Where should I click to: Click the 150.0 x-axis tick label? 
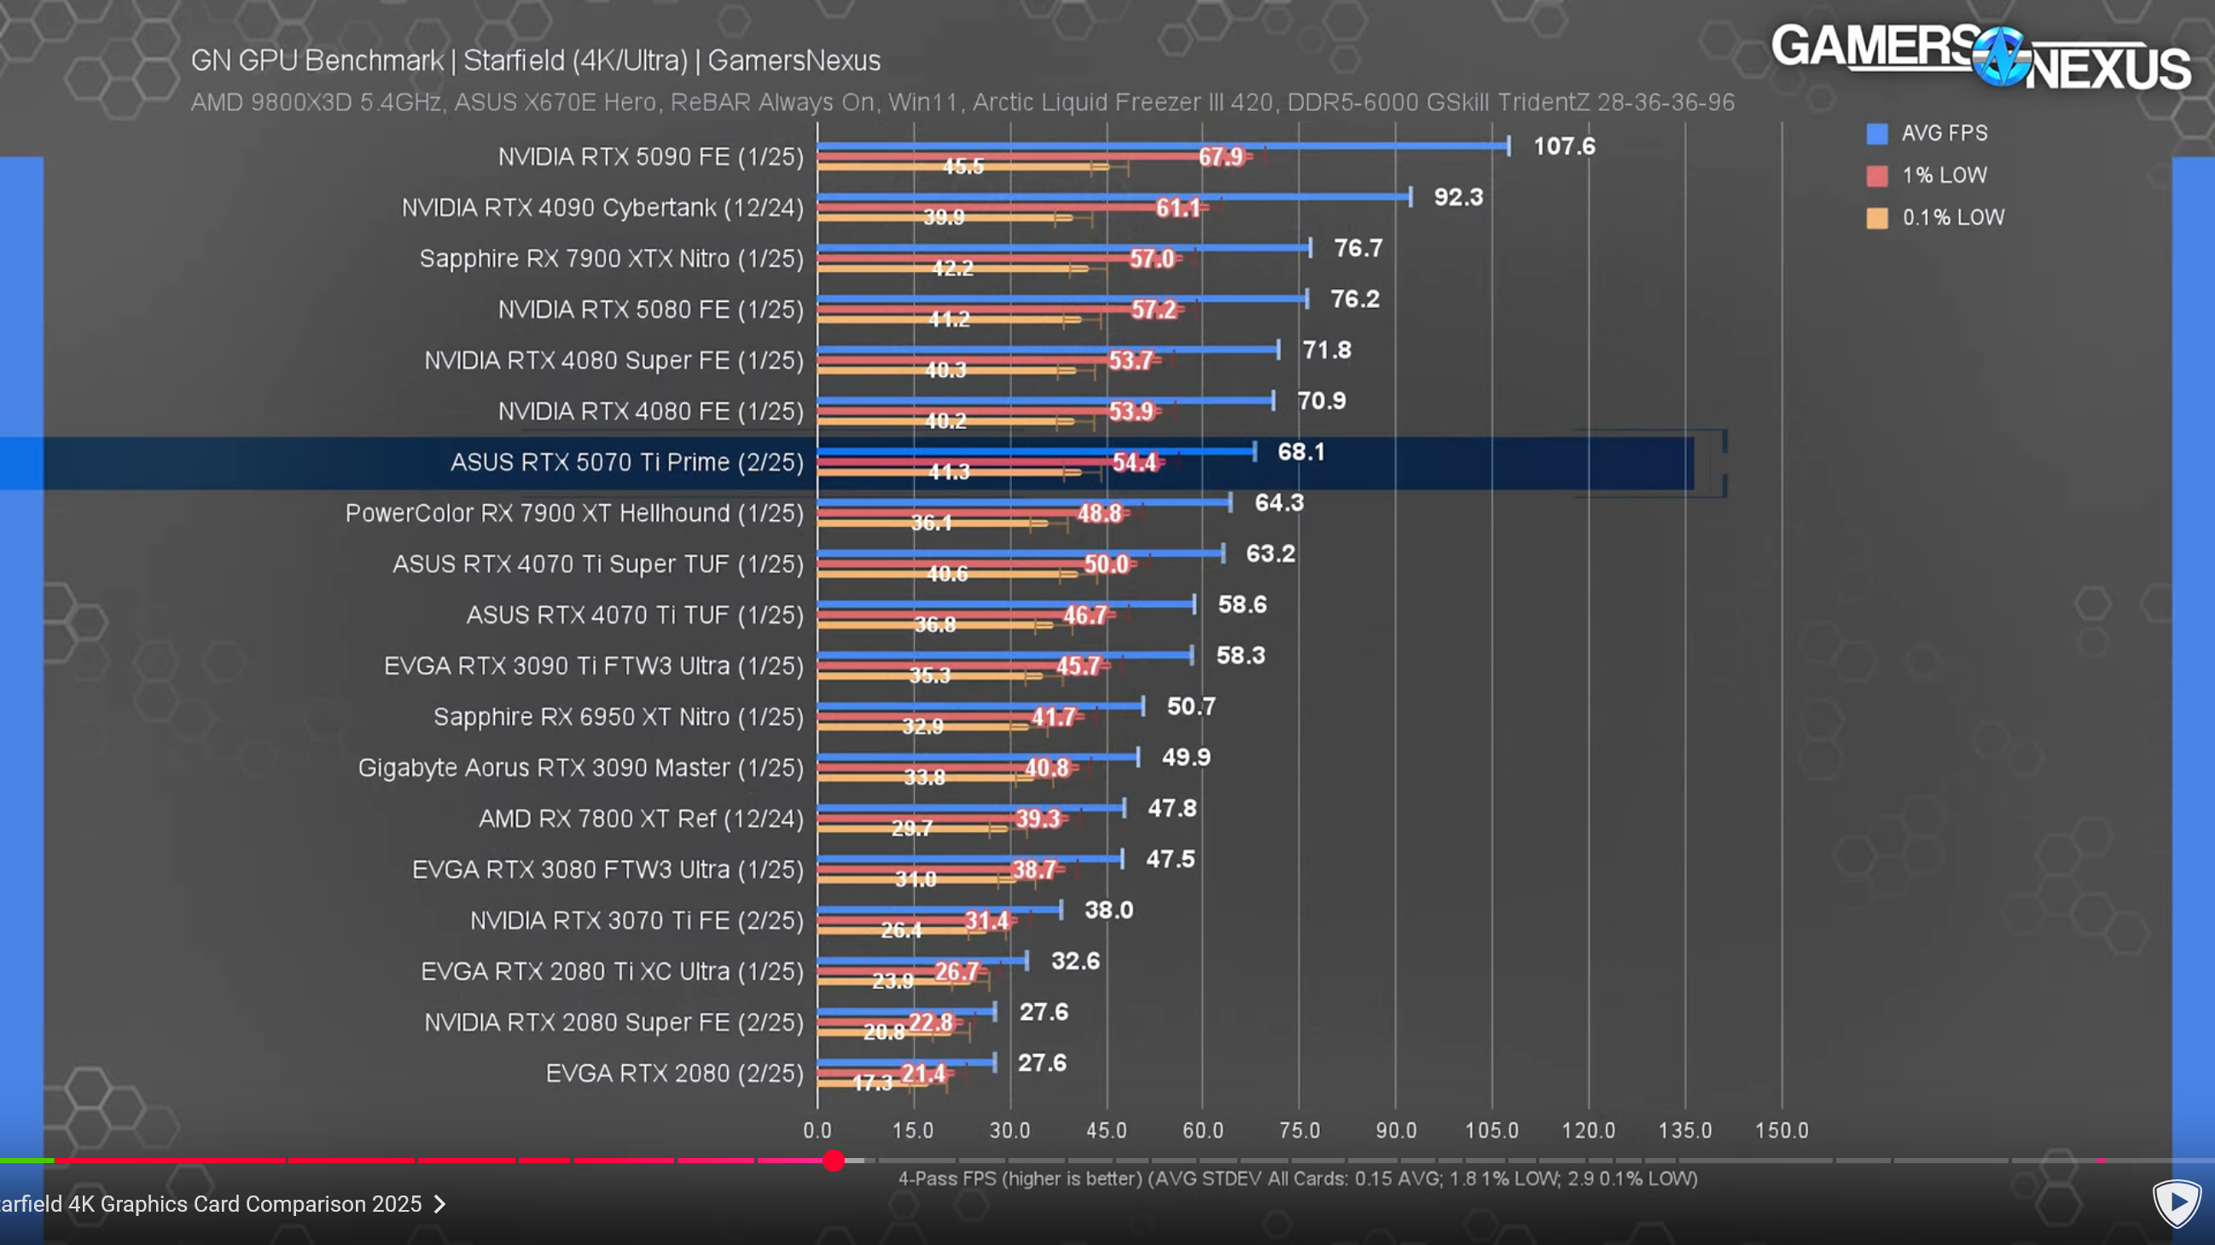click(1781, 1131)
